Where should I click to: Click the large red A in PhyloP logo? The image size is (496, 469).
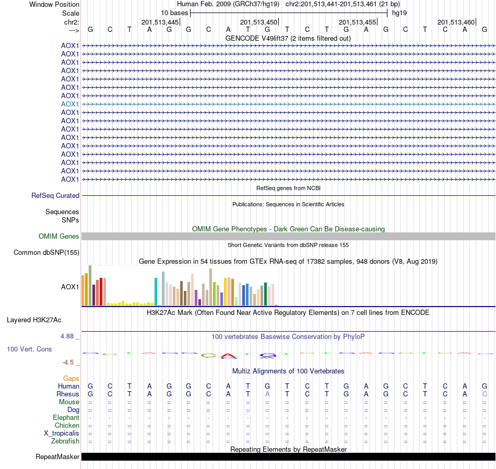coord(228,356)
